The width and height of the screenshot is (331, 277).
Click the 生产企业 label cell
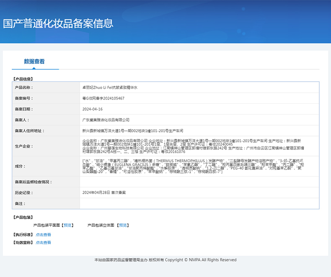(46, 146)
